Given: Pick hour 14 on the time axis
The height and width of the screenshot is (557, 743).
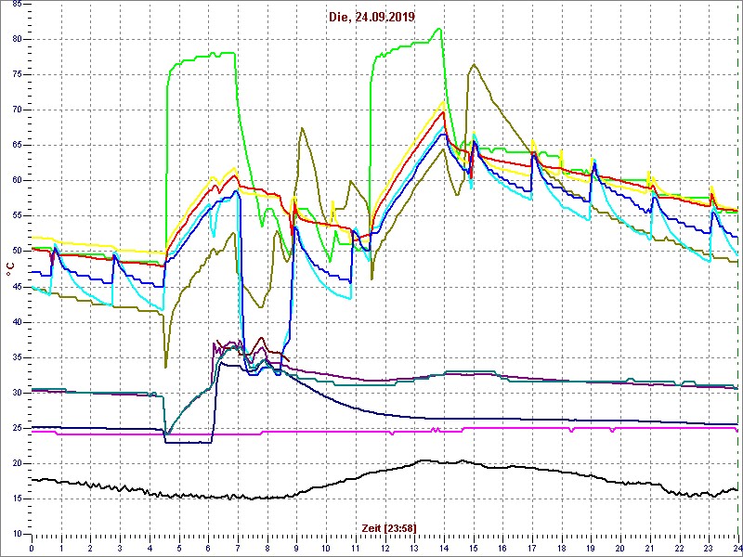Looking at the screenshot, I should (444, 547).
